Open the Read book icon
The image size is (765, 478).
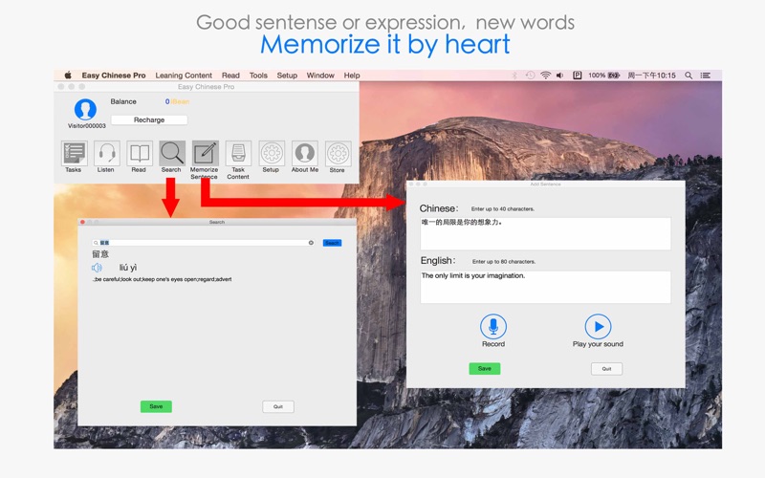139,153
